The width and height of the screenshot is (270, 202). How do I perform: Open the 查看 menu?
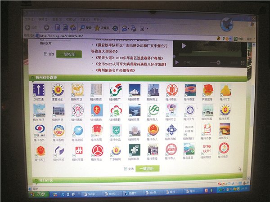pyautogui.click(x=57, y=19)
